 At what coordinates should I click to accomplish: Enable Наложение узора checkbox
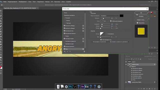[x=64, y=44]
